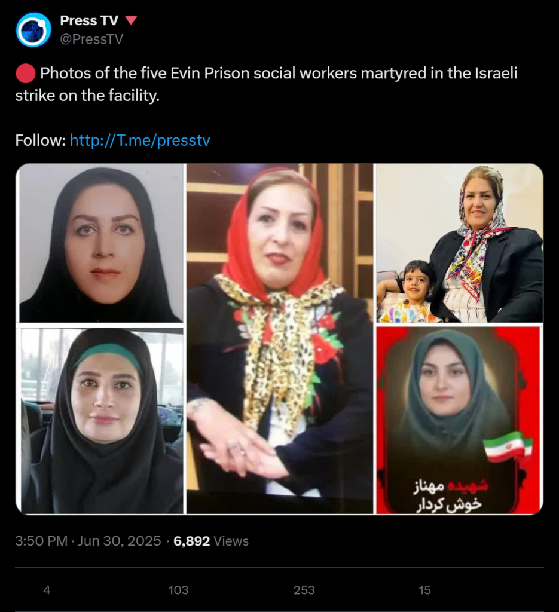Visit the @PressTV handle link

[x=91, y=39]
